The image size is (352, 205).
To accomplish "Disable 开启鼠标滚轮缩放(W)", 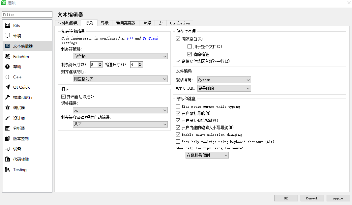I will (x=178, y=120).
